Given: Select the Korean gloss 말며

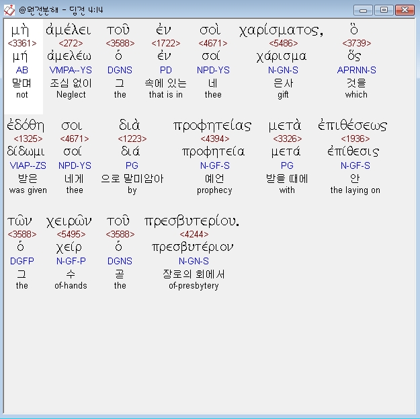Looking at the screenshot, I should pyautogui.click(x=22, y=83).
